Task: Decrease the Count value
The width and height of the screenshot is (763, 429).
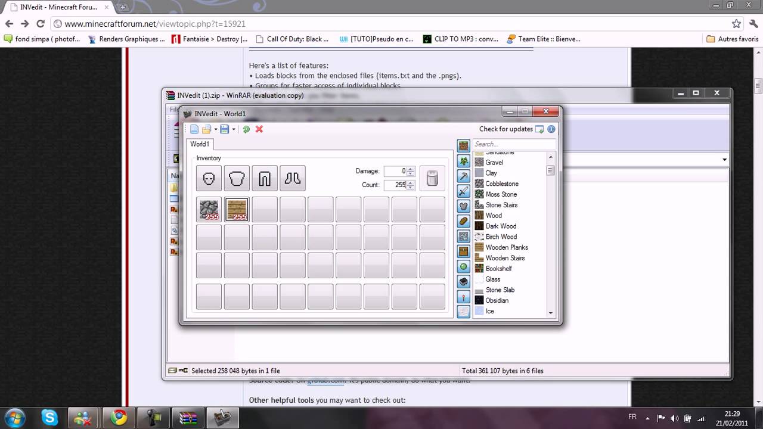Action: pos(410,187)
